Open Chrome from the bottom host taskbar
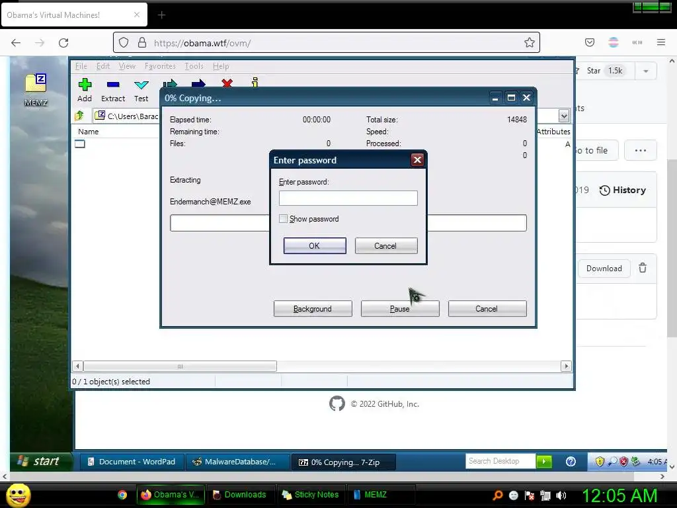 click(x=122, y=495)
